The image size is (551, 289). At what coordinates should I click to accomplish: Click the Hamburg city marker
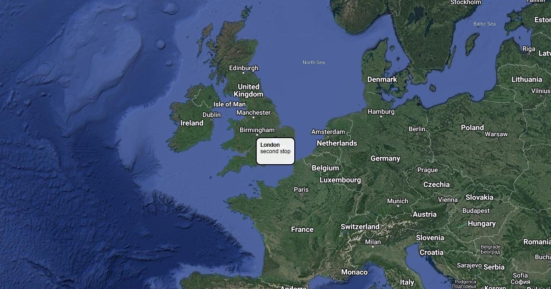point(381,117)
